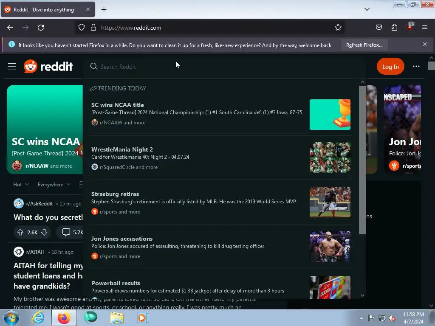
Task: Bookmark this page with the star icon
Action: pos(338,28)
